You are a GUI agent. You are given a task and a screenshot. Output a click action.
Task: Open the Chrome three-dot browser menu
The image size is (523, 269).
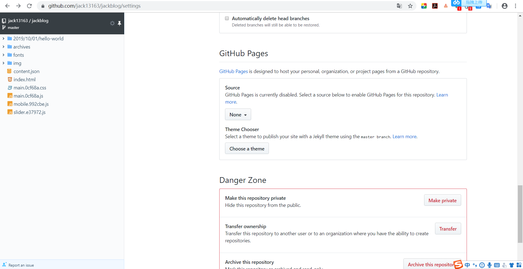515,6
